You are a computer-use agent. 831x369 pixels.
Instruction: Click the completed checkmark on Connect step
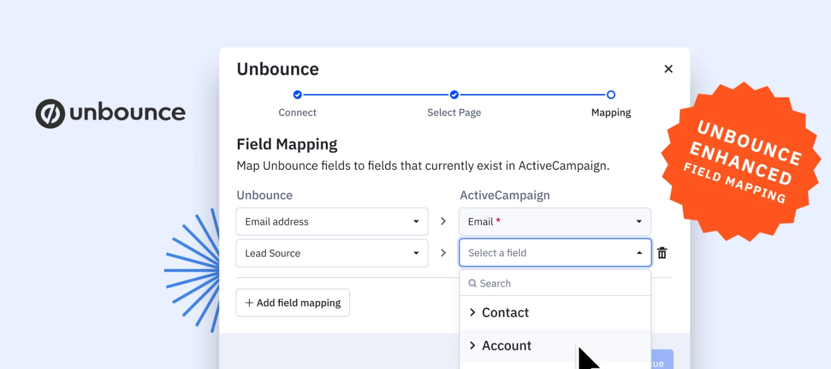(297, 95)
